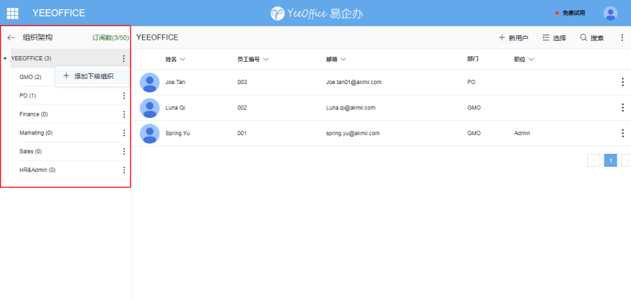Viewport: 631px width, 299px height.
Task: Open the user profile avatar menu
Action: (610, 14)
